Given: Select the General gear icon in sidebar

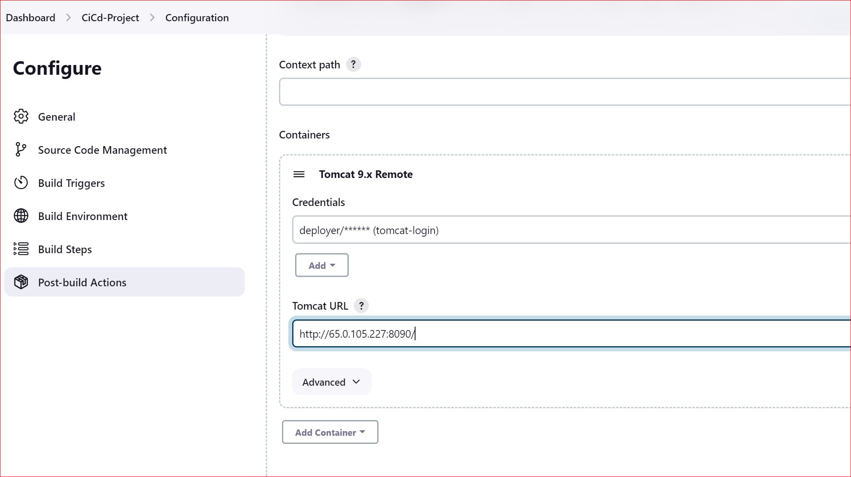Looking at the screenshot, I should pyautogui.click(x=20, y=116).
